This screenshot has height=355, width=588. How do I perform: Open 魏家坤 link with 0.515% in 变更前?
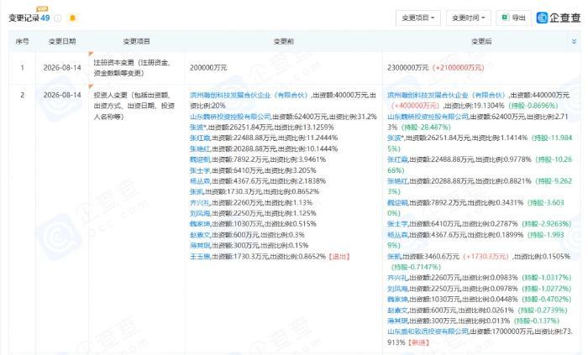pos(200,224)
